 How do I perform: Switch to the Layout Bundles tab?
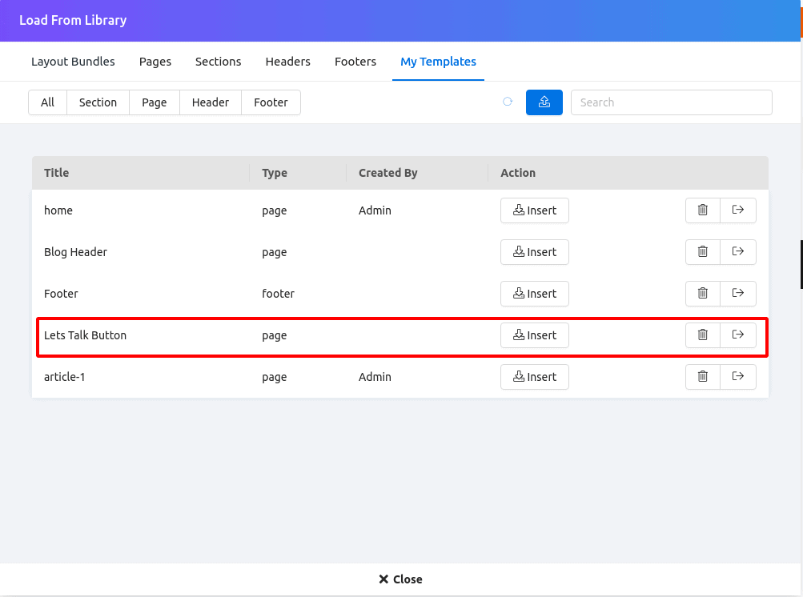73,62
